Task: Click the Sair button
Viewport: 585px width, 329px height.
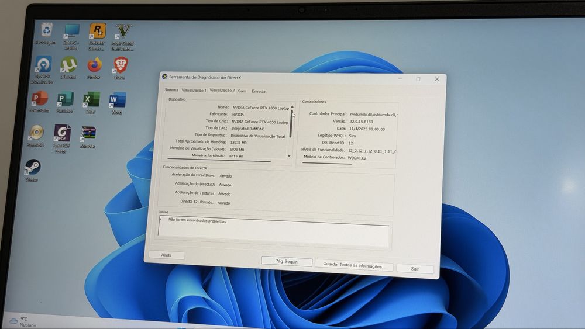Action: point(415,269)
